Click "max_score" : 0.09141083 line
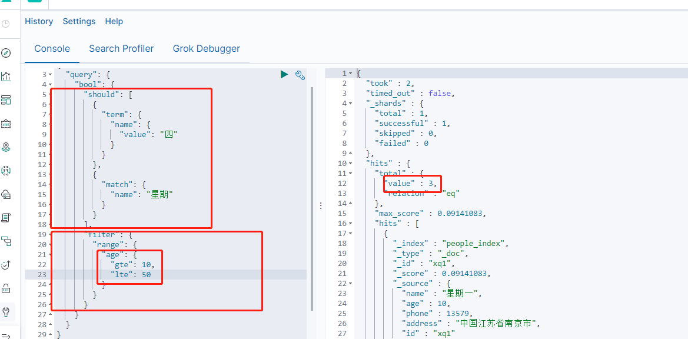 [x=431, y=214]
